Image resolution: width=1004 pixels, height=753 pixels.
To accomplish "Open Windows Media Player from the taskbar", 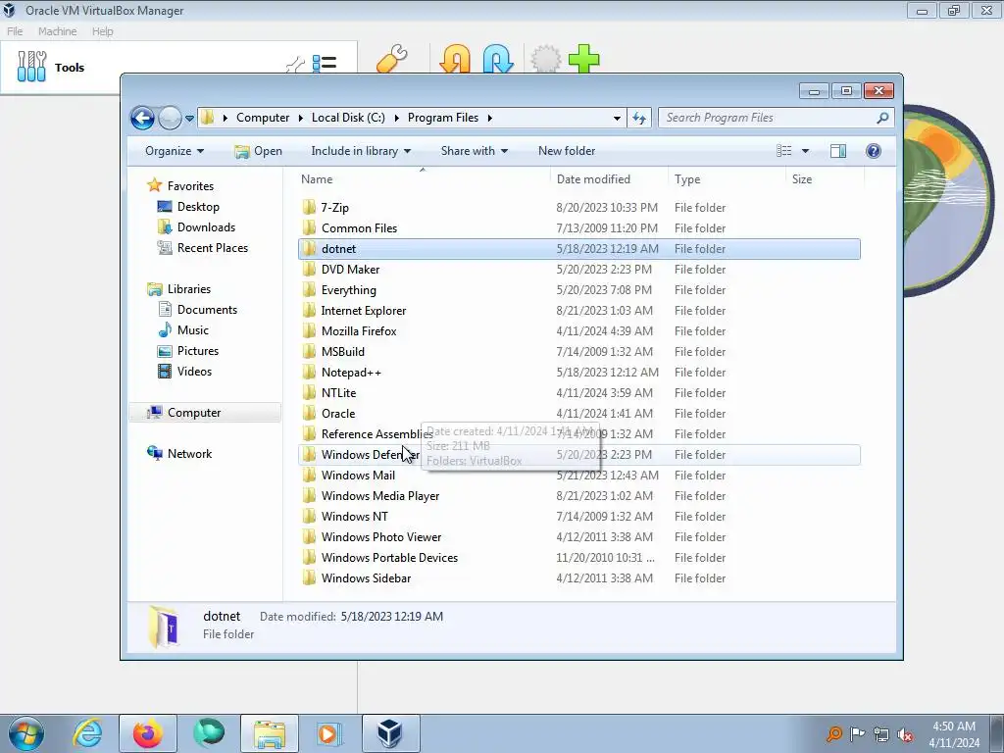I will coord(329,733).
